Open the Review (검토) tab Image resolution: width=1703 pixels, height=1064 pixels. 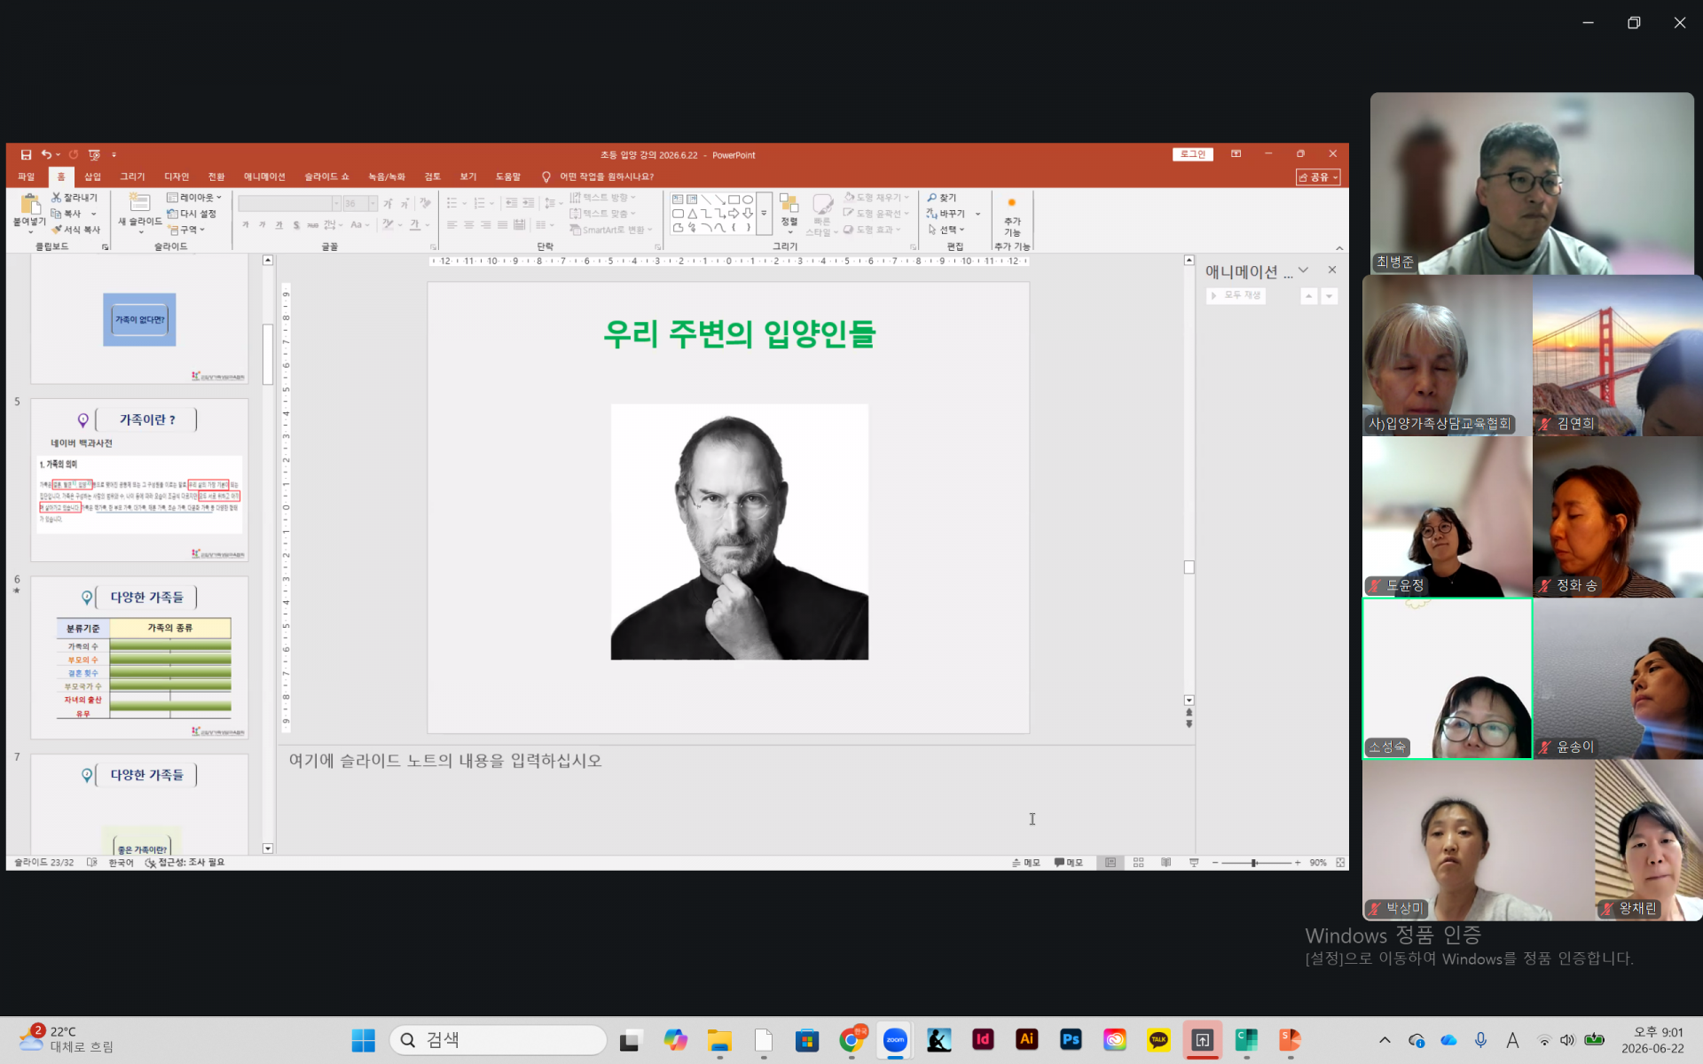[x=433, y=176]
